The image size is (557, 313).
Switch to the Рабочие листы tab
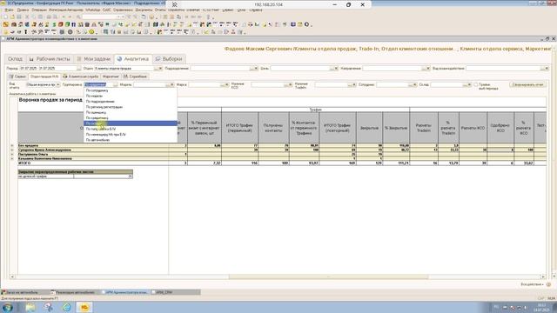pos(50,59)
